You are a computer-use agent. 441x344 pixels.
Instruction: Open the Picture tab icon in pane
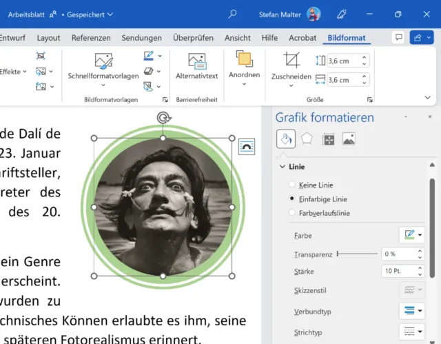349,139
